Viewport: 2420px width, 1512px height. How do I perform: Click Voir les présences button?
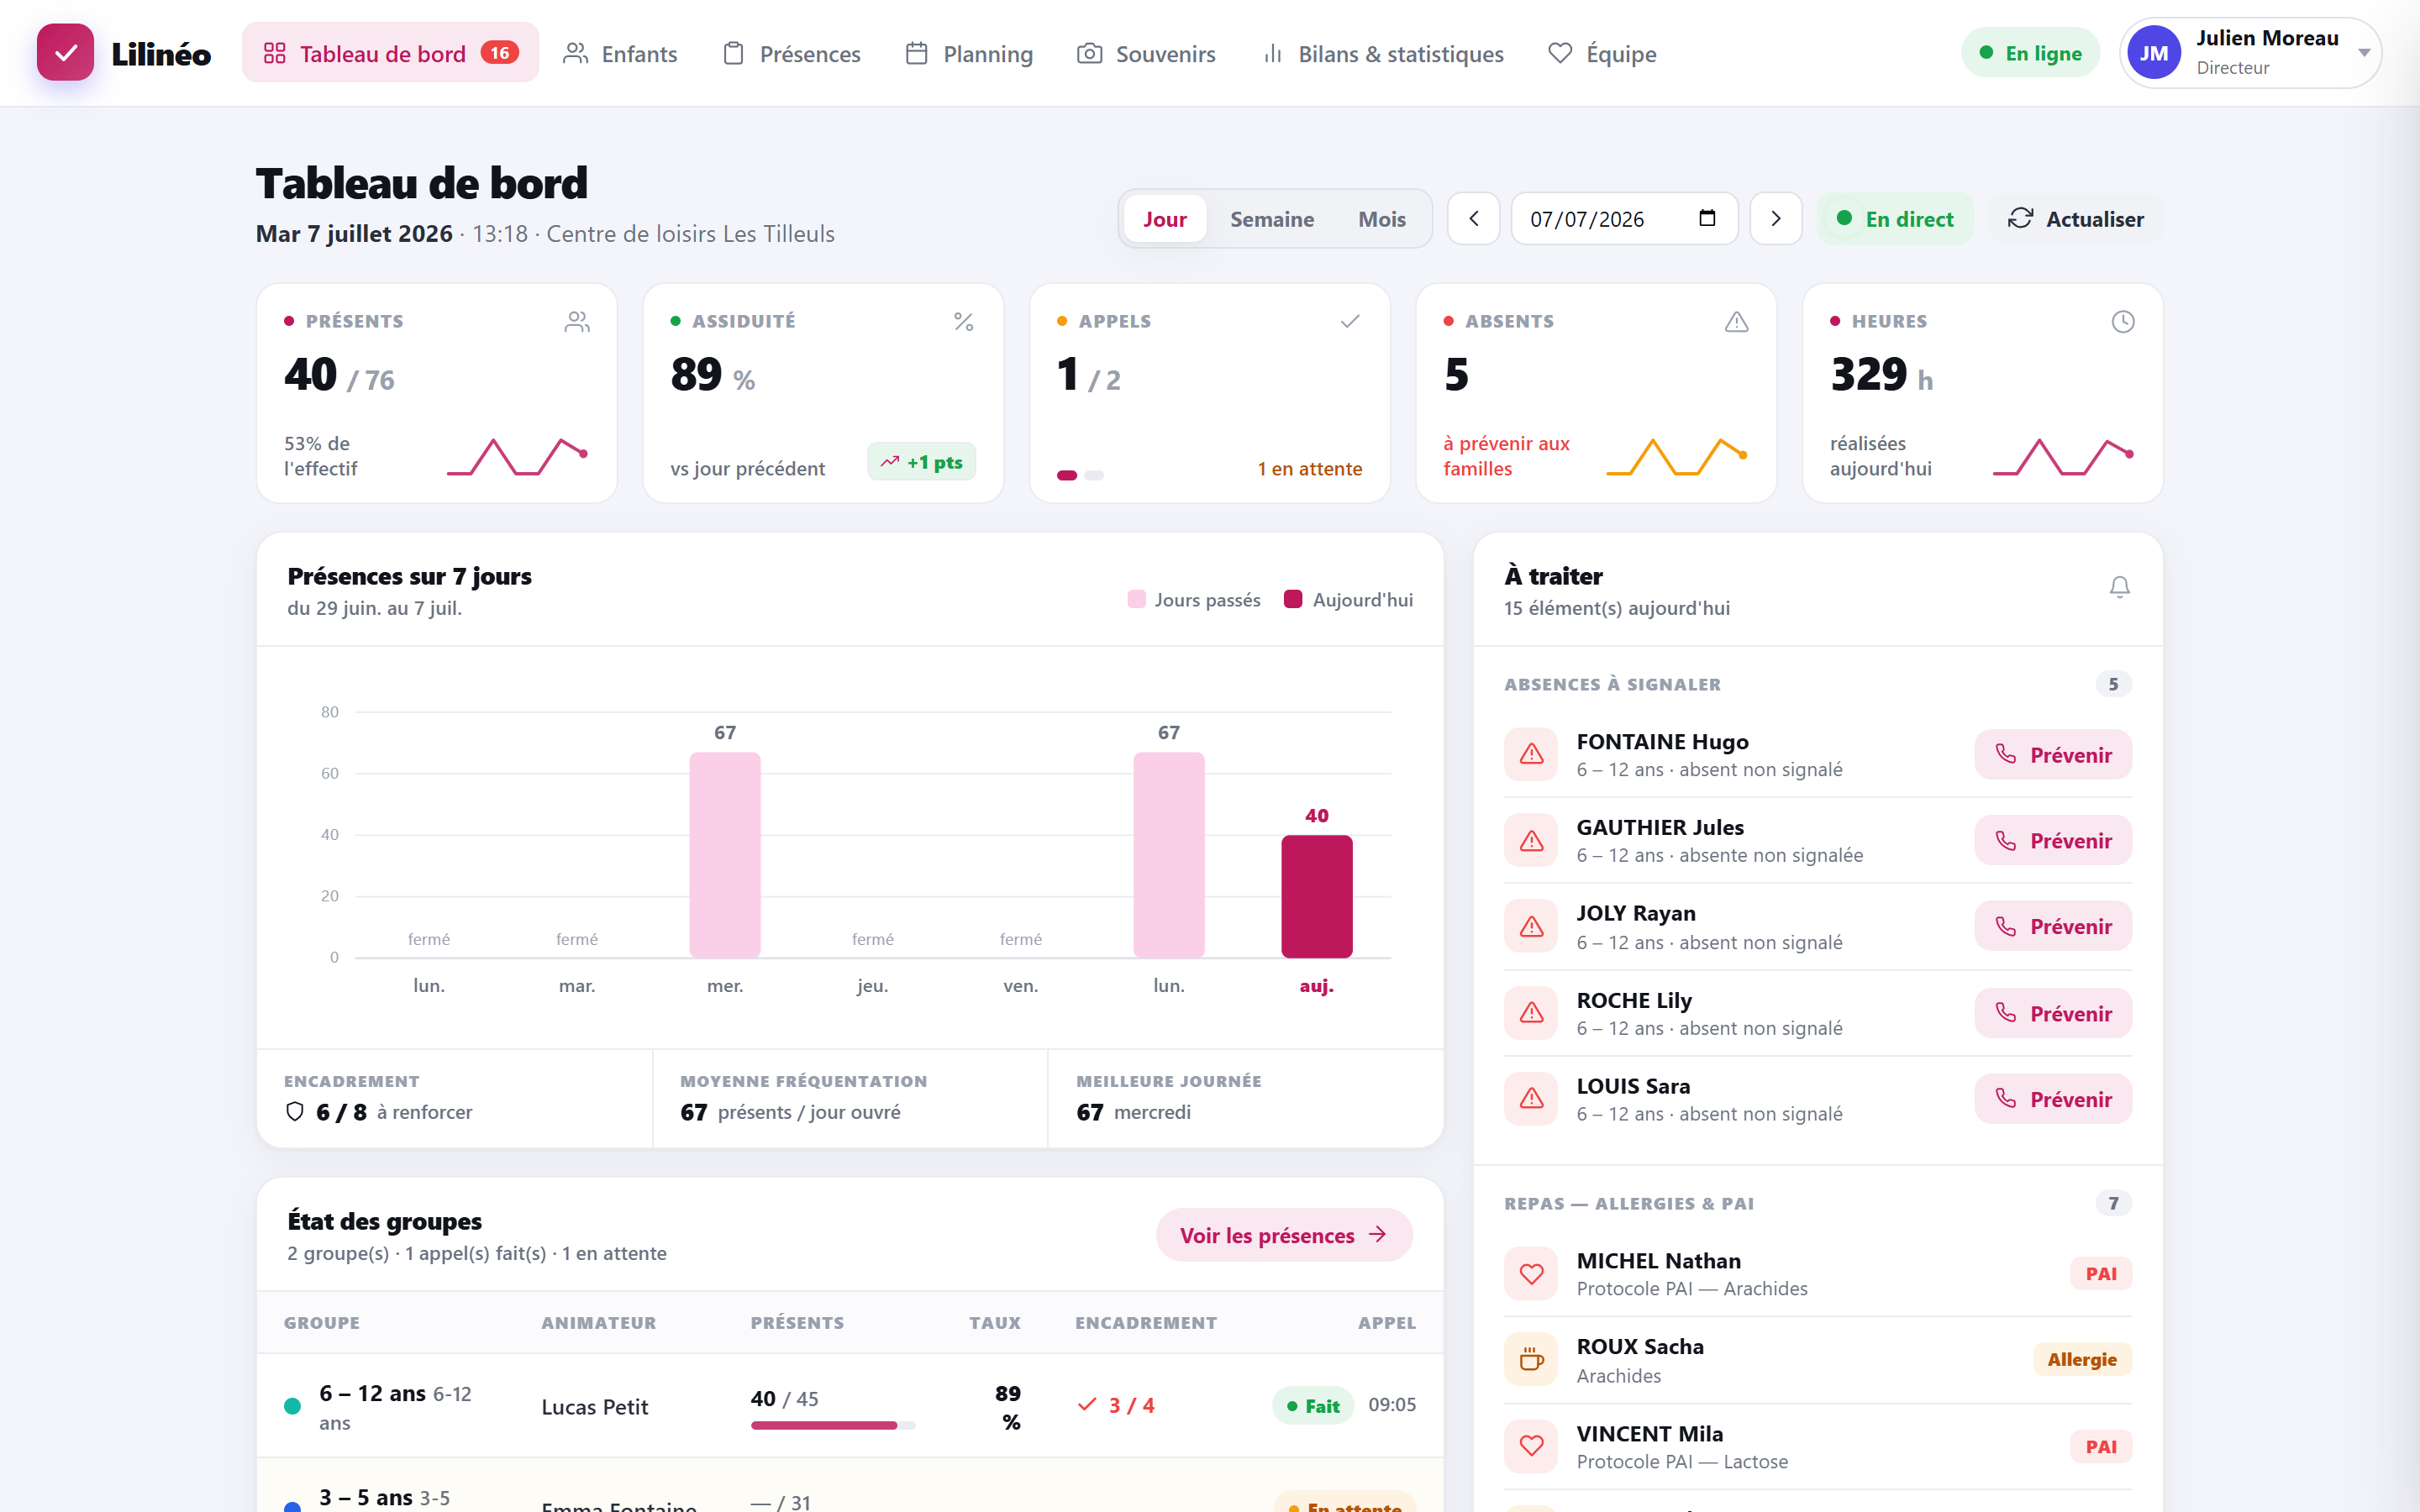point(1283,1235)
